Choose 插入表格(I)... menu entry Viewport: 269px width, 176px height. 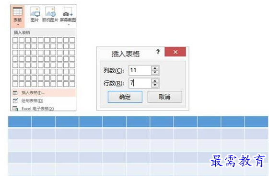44,93
